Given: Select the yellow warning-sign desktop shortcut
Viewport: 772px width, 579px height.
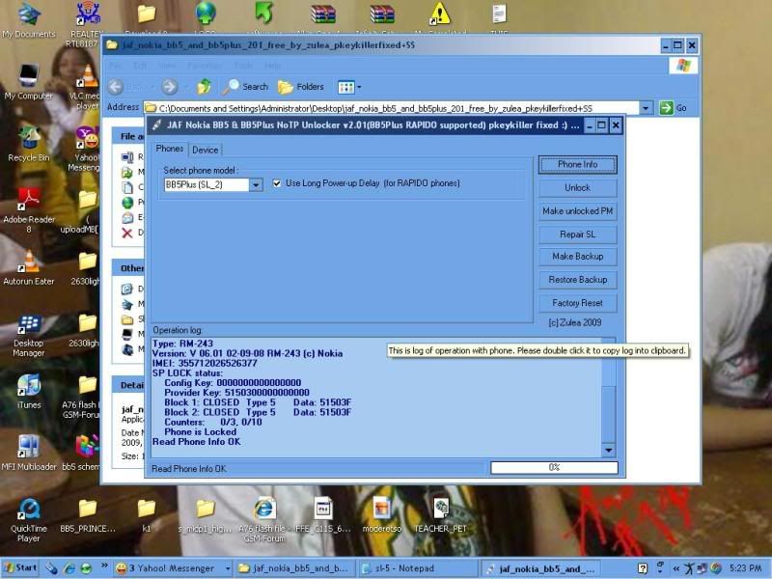Looking at the screenshot, I should click(x=439, y=14).
